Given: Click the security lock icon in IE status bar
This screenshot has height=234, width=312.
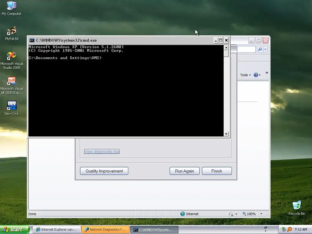Looking at the screenshot, I should pyautogui.click(x=231, y=214).
